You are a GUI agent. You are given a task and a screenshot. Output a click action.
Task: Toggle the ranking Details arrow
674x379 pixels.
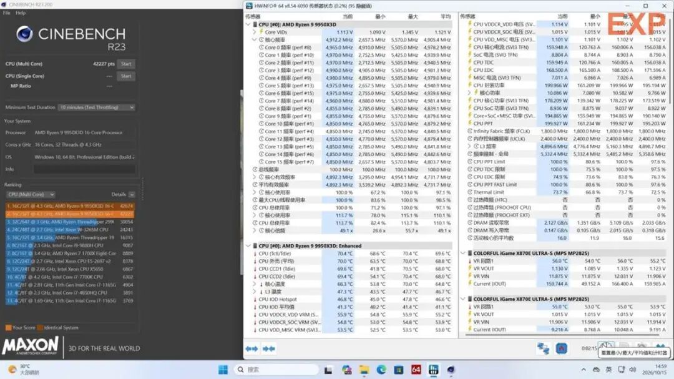132,194
